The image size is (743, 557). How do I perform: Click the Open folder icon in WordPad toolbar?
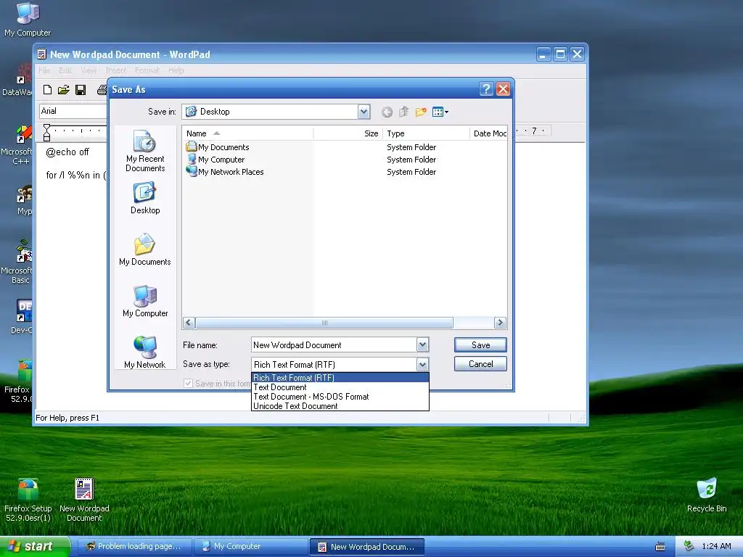[64, 89]
